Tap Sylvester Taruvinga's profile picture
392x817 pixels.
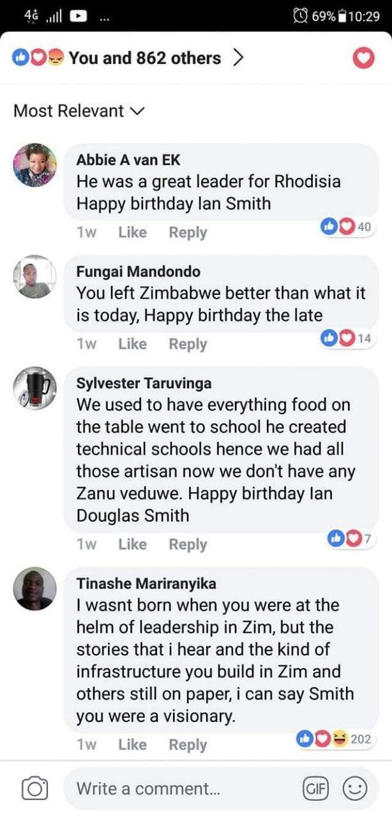click(35, 389)
